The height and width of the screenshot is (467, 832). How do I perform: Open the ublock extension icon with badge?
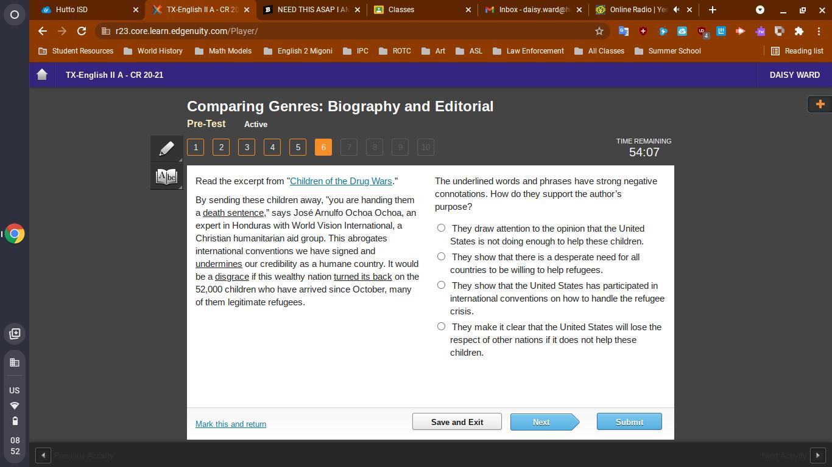pos(702,32)
